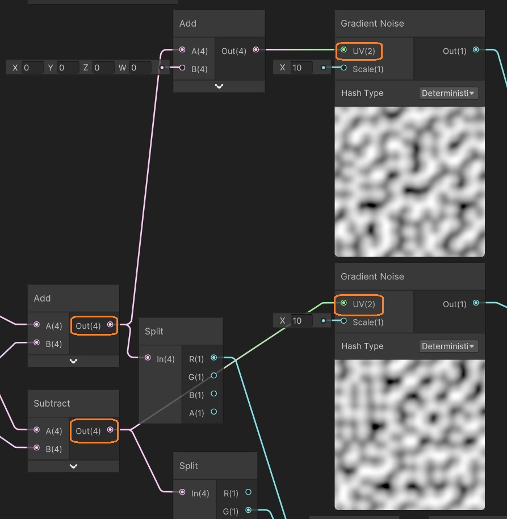Screen dimensions: 507x519
Task: Select the R(1) output port on upper Split node
Action: pos(214,358)
